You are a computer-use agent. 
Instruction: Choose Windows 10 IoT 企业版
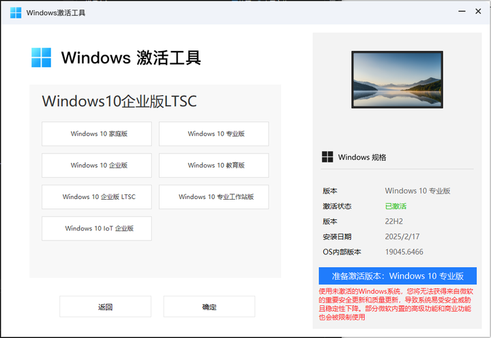(97, 228)
